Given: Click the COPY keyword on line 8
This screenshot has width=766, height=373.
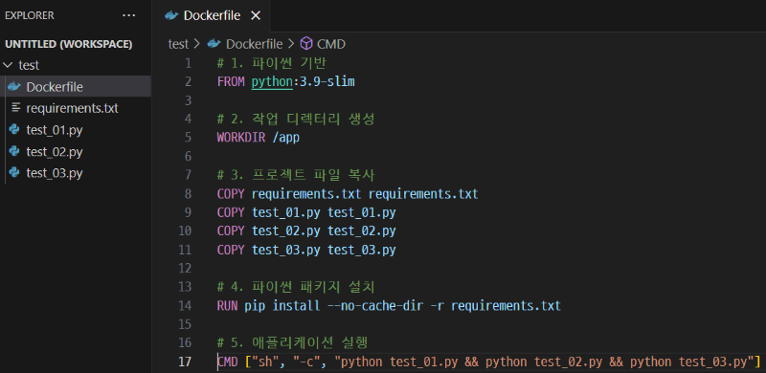Looking at the screenshot, I should [231, 194].
